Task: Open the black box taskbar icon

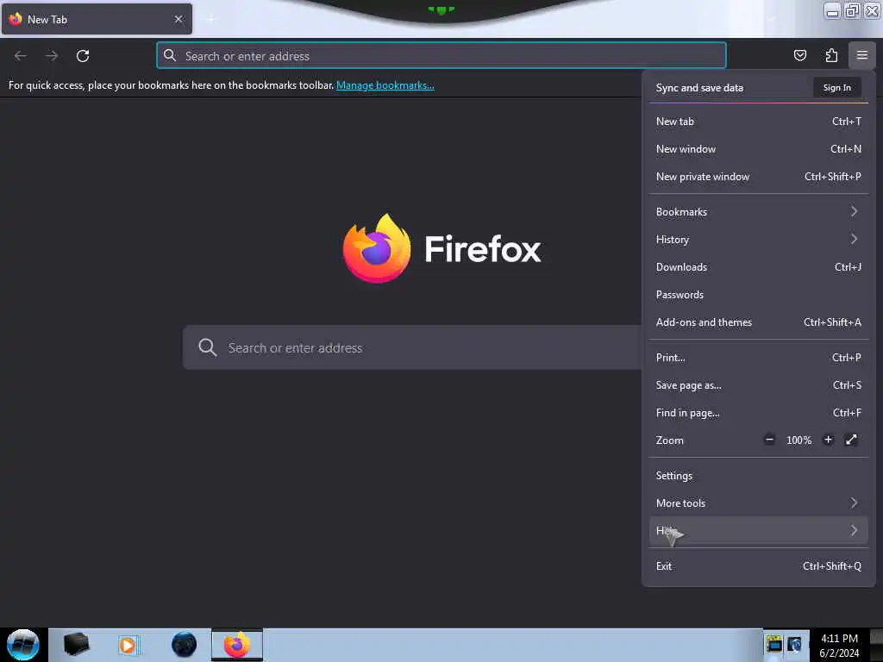Action: 76,645
